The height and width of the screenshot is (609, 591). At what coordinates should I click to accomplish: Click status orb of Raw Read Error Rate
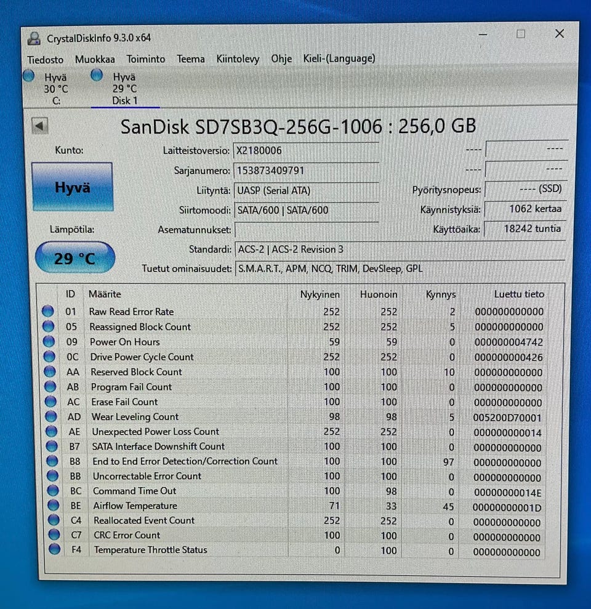click(48, 311)
